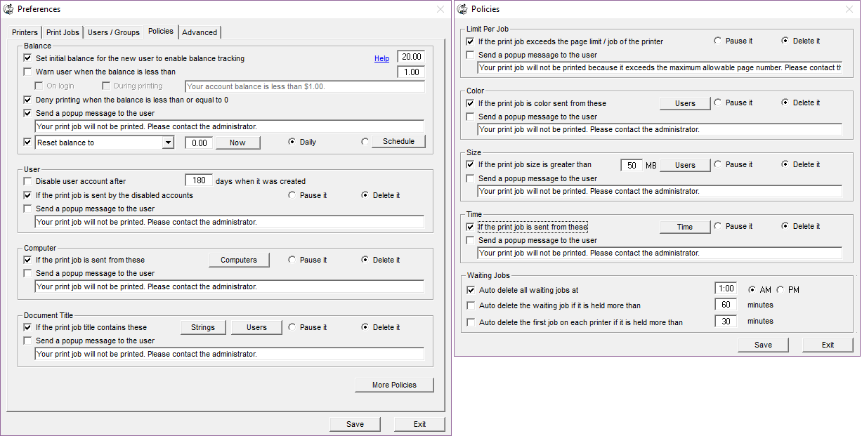Enable disable user account after 180 days
Viewport: 862px width, 436px height.
click(x=27, y=180)
